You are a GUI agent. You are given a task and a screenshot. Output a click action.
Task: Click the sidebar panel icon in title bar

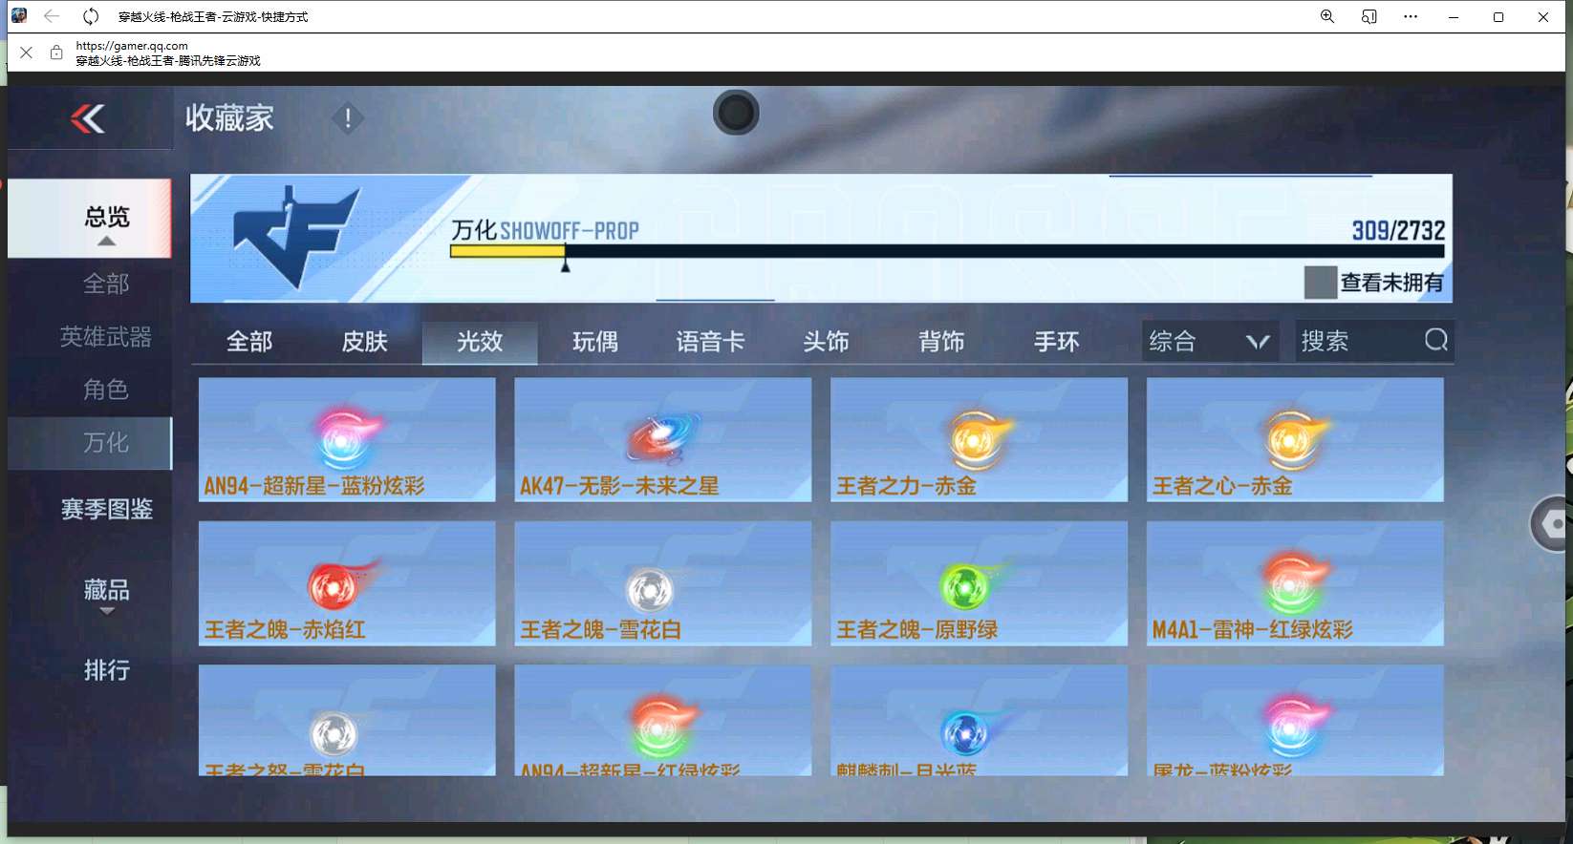[1369, 16]
